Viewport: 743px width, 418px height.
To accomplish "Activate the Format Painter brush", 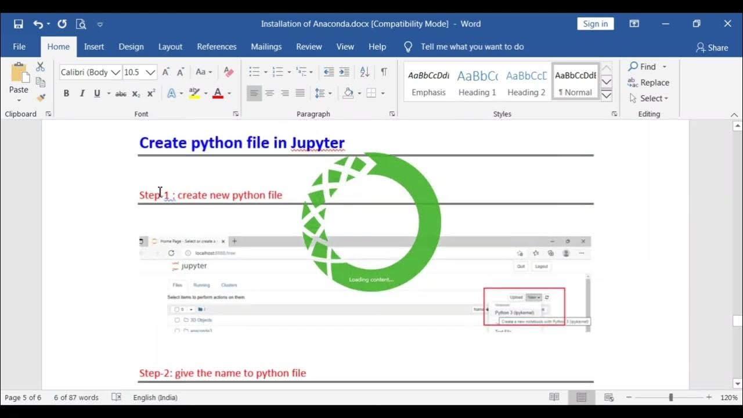I will pyautogui.click(x=40, y=98).
